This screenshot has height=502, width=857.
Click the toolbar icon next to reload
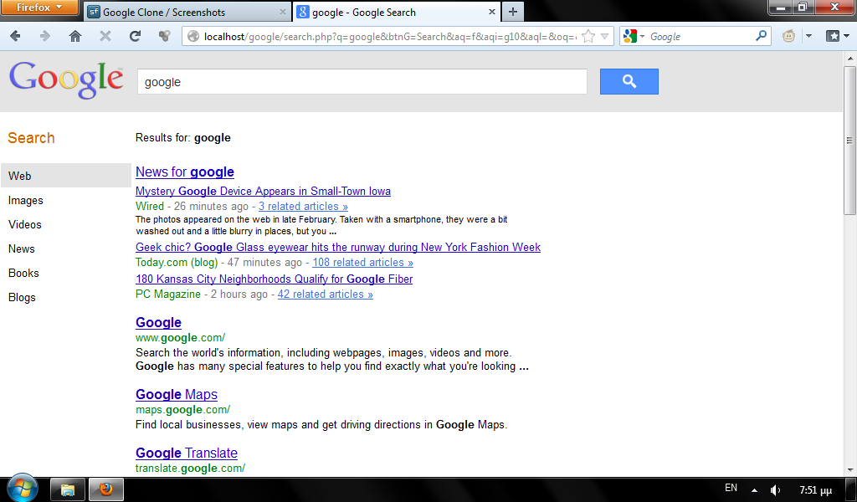click(x=164, y=37)
